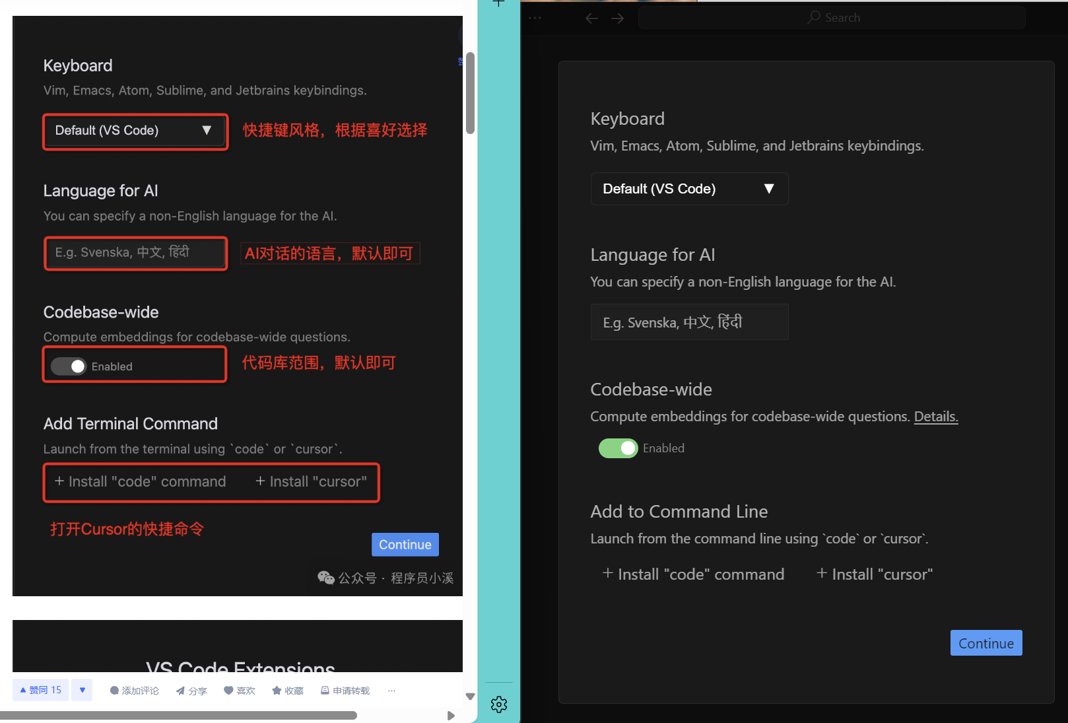Like the article with 喜欢
This screenshot has width=1068, height=723.
click(x=239, y=691)
